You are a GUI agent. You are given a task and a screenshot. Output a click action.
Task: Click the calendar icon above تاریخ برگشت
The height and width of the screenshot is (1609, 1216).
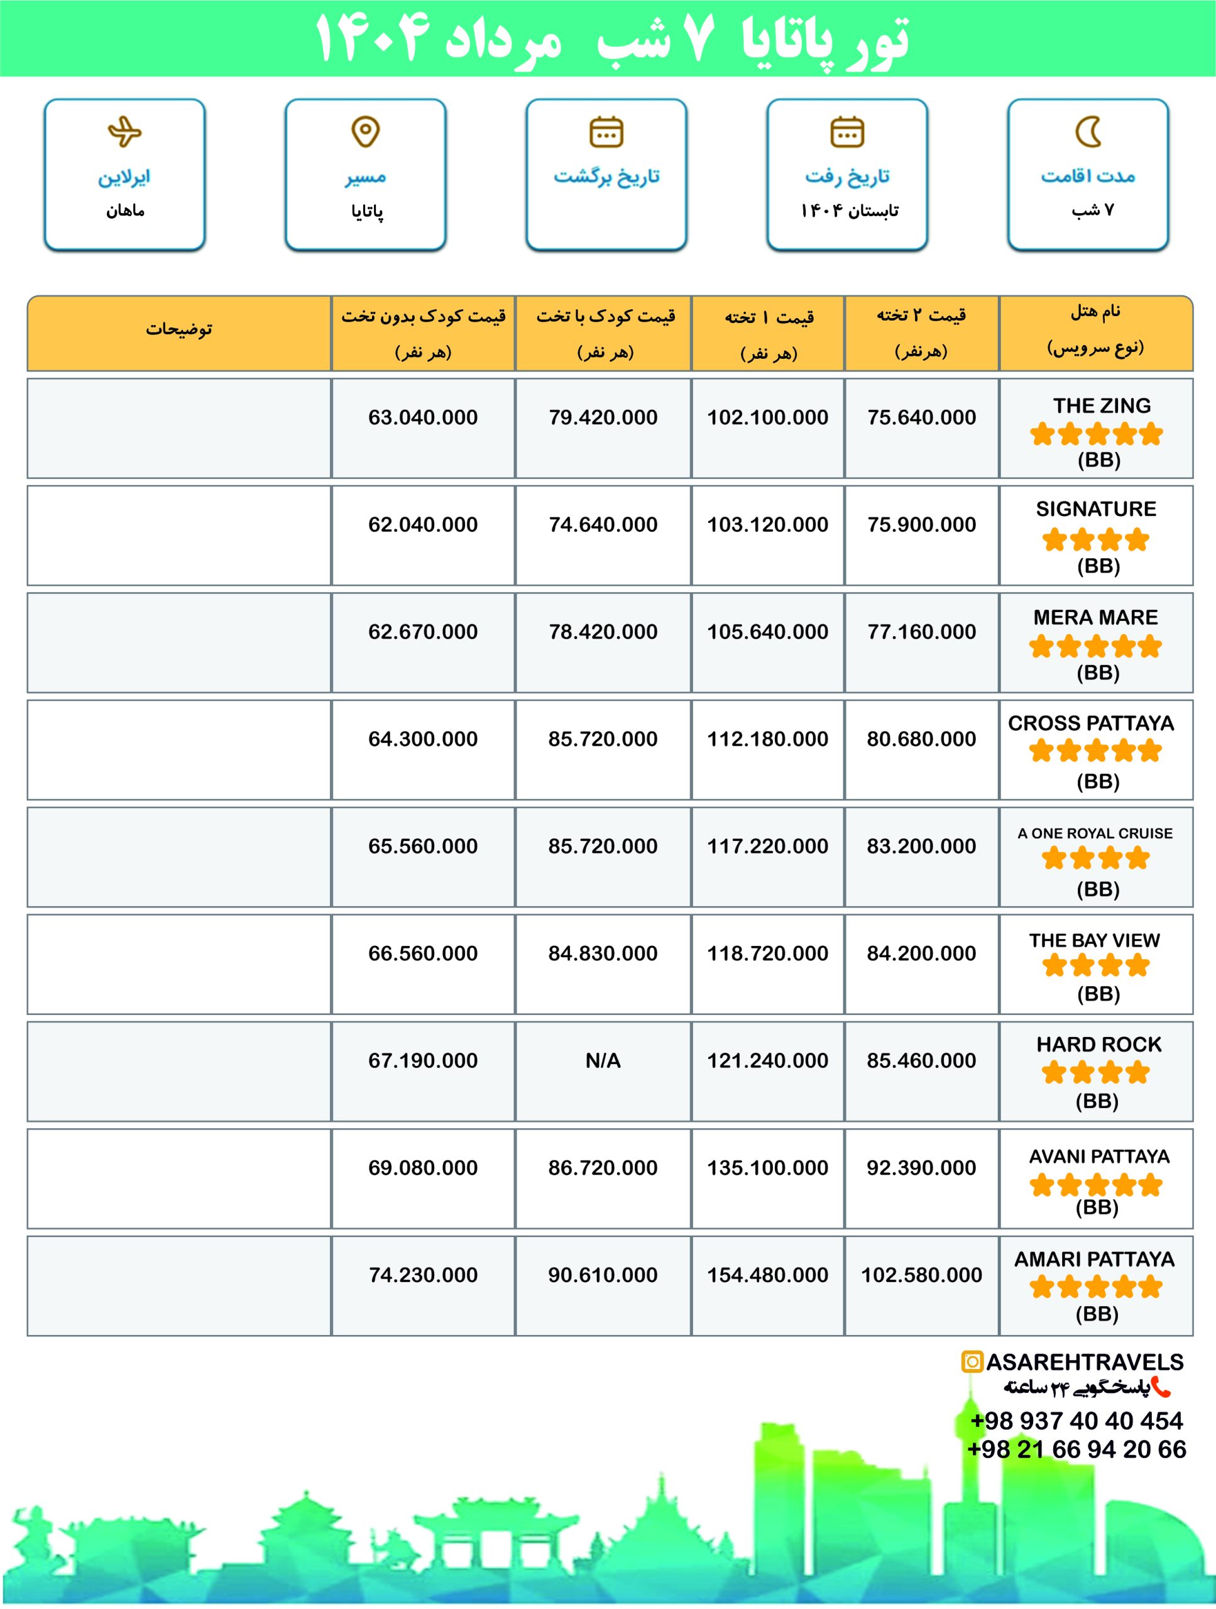[x=606, y=131]
